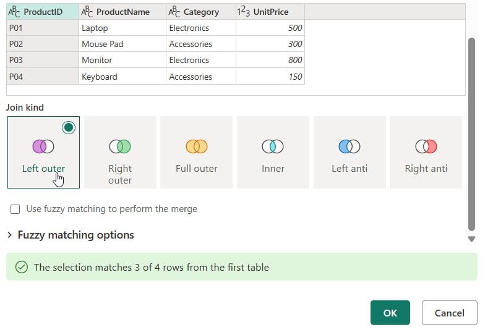Click the text data type icon on Category
This screenshot has width=493, height=335.
(174, 12)
